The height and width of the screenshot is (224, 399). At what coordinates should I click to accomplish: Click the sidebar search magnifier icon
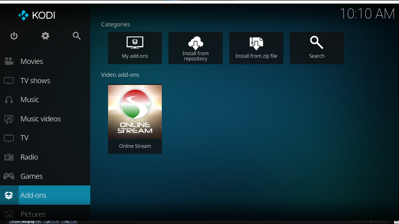pyautogui.click(x=77, y=36)
